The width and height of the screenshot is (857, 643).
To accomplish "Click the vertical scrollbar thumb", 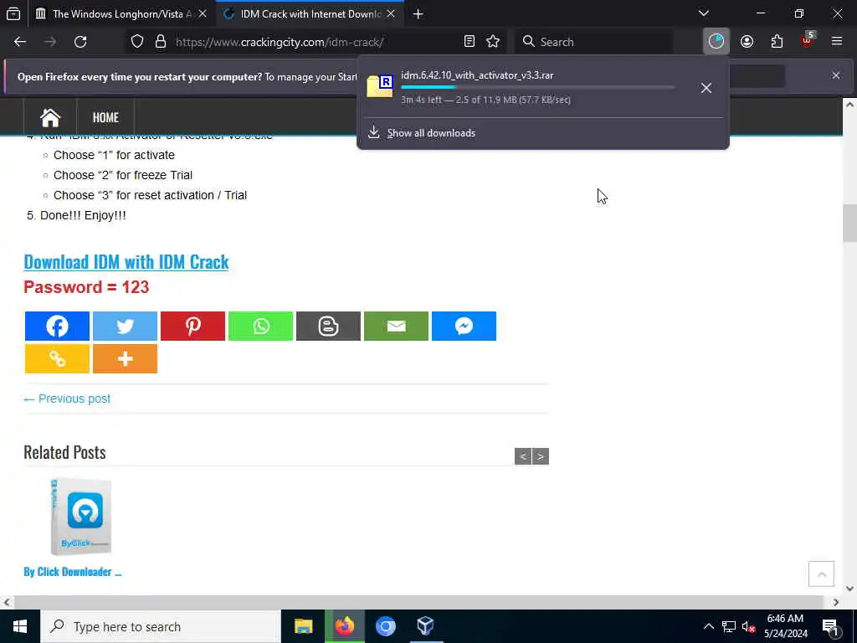I will click(849, 223).
